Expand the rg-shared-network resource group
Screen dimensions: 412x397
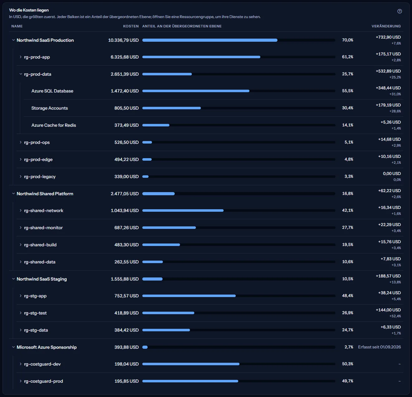(21, 210)
